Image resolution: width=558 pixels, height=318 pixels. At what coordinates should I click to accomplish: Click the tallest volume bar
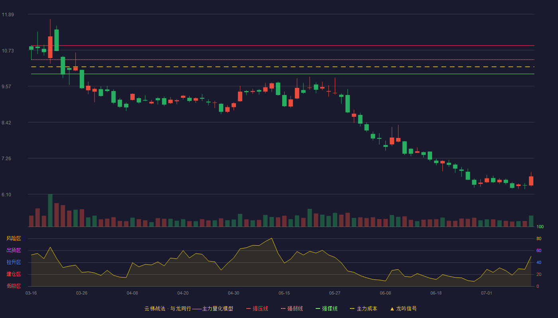coord(50,210)
